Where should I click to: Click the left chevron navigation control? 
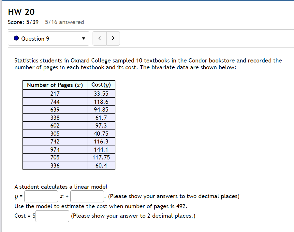point(99,38)
